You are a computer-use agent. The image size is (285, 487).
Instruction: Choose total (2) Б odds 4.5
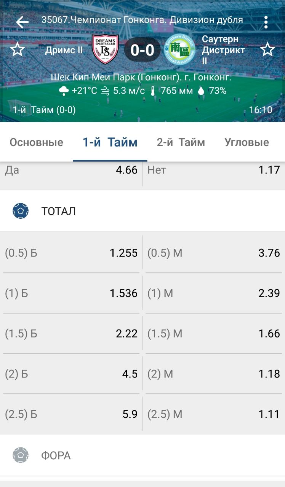point(72,374)
